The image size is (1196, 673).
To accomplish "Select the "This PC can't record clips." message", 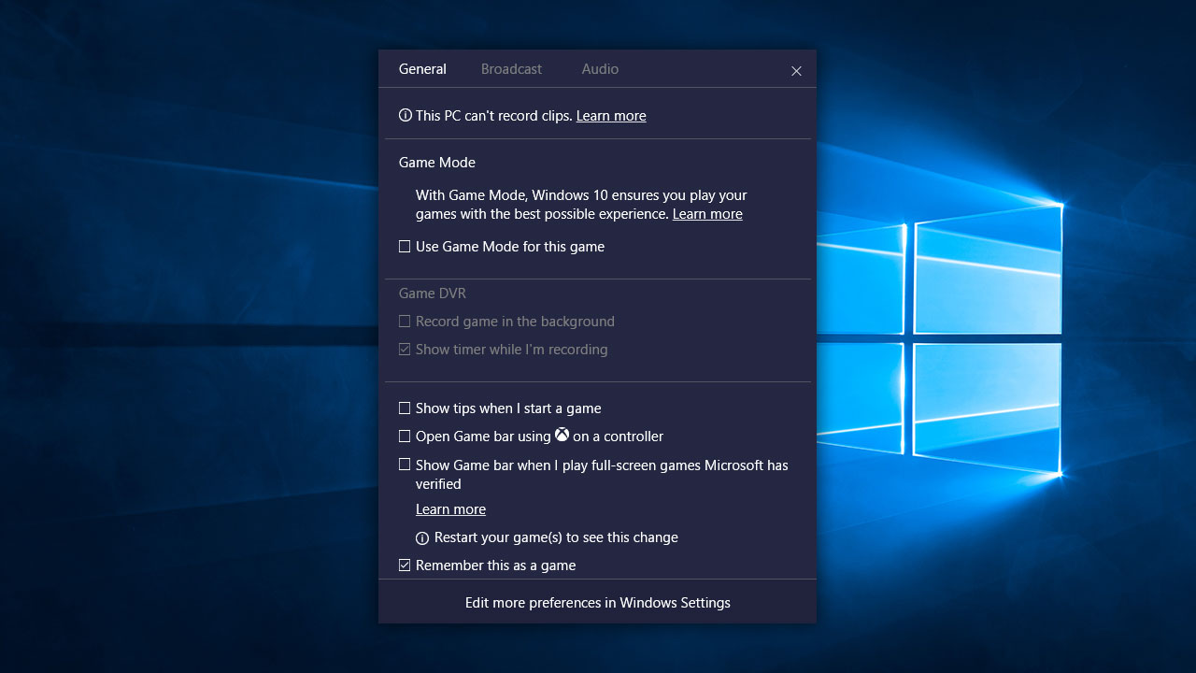I will click(494, 116).
